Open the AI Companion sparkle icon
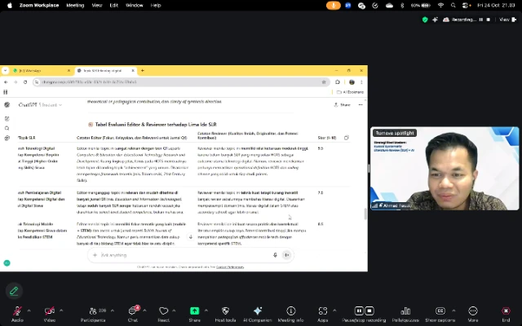This screenshot has height=326, width=522. [x=258, y=311]
